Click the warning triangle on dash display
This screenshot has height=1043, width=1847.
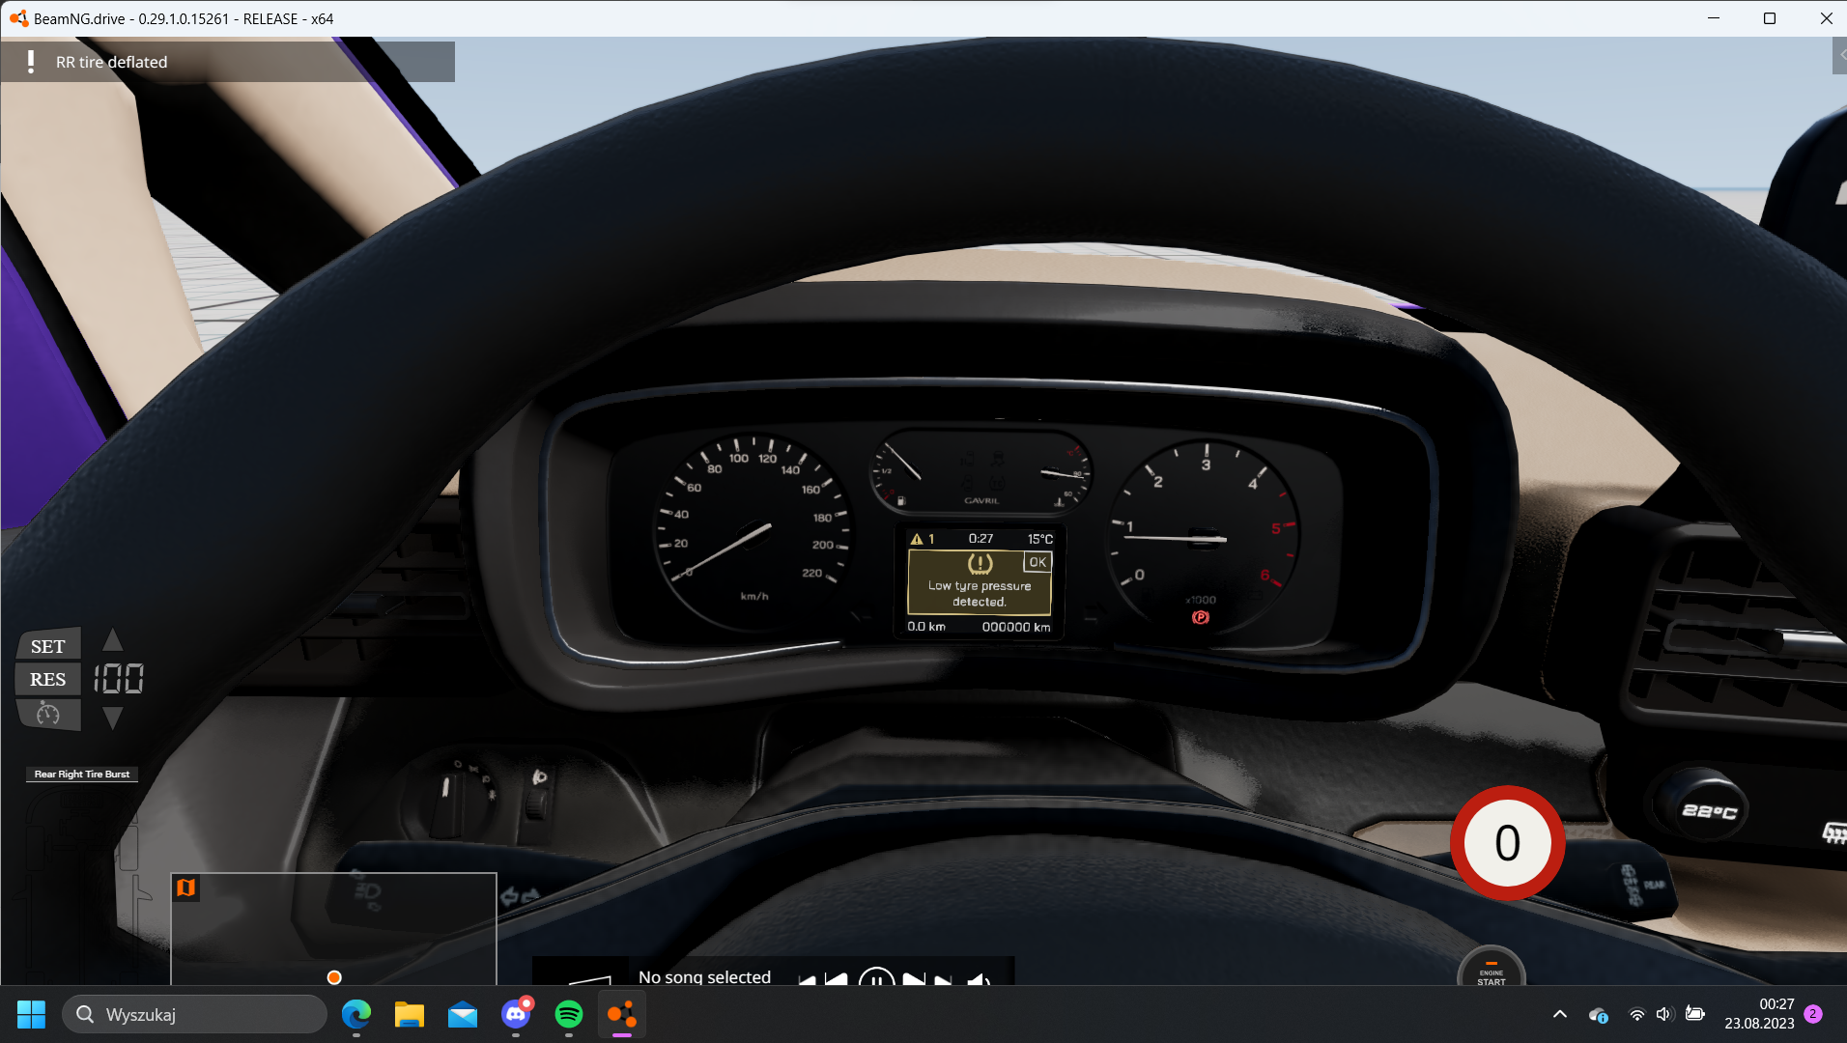[x=916, y=539]
